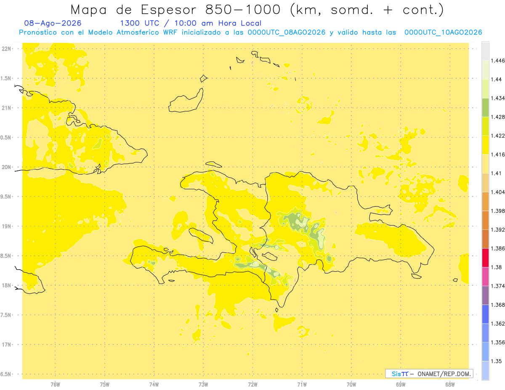Pick the bright yellow swatch between 1.416 and 1.422
Screen dimensions: 505x390
point(485,145)
